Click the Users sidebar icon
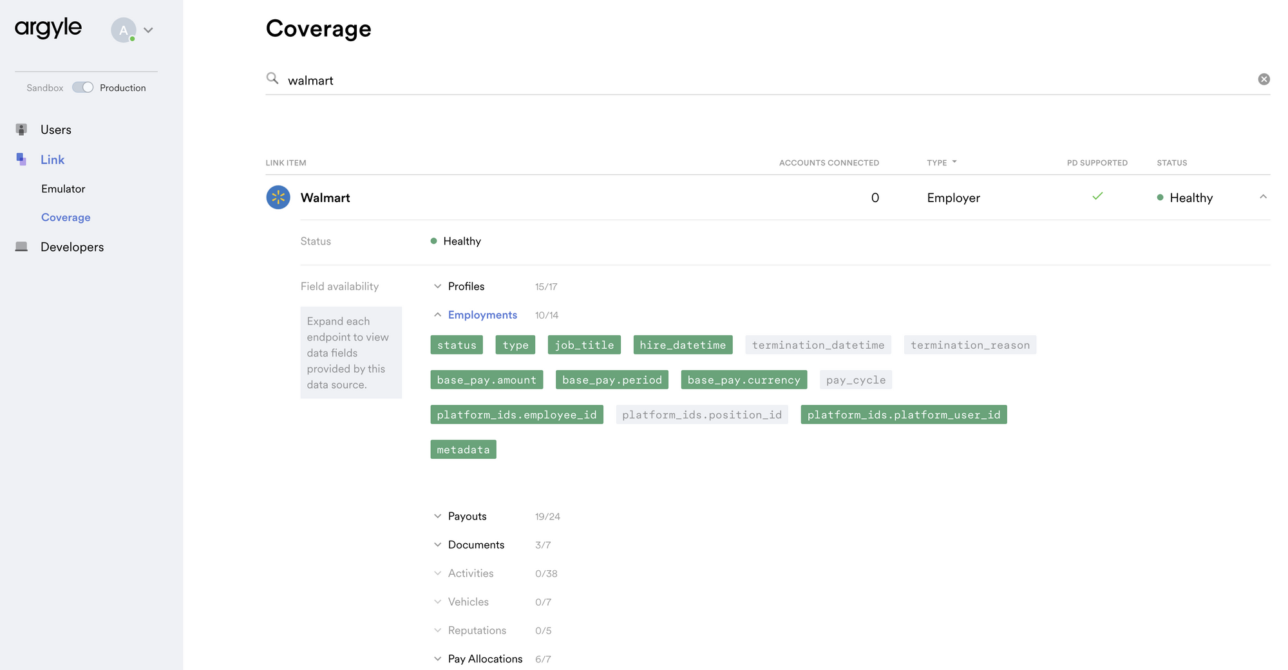Image resolution: width=1288 pixels, height=670 pixels. coord(21,129)
